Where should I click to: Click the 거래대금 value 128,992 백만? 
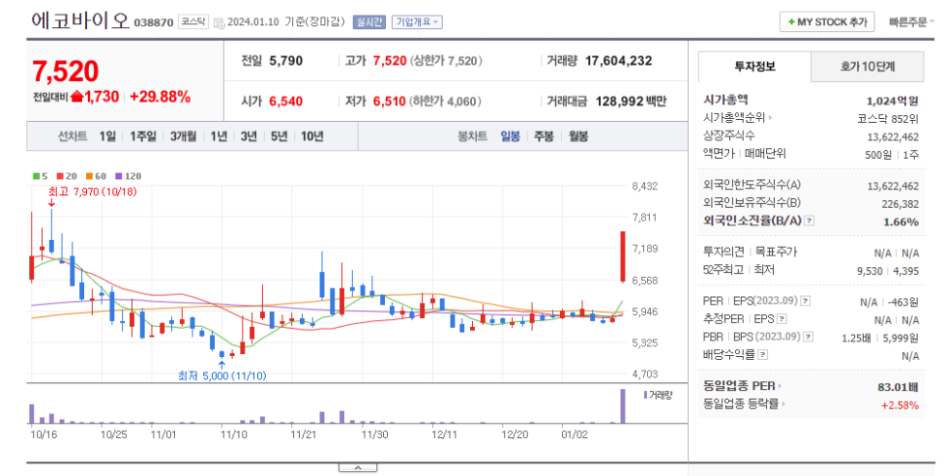630,101
